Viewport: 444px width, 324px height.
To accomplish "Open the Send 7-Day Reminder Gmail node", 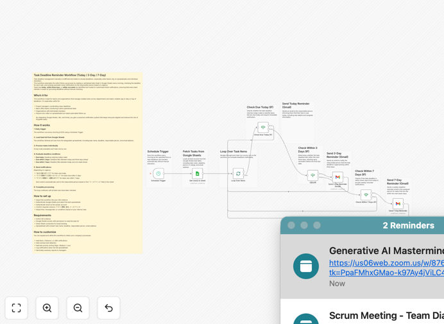I will pyautogui.click(x=398, y=203).
